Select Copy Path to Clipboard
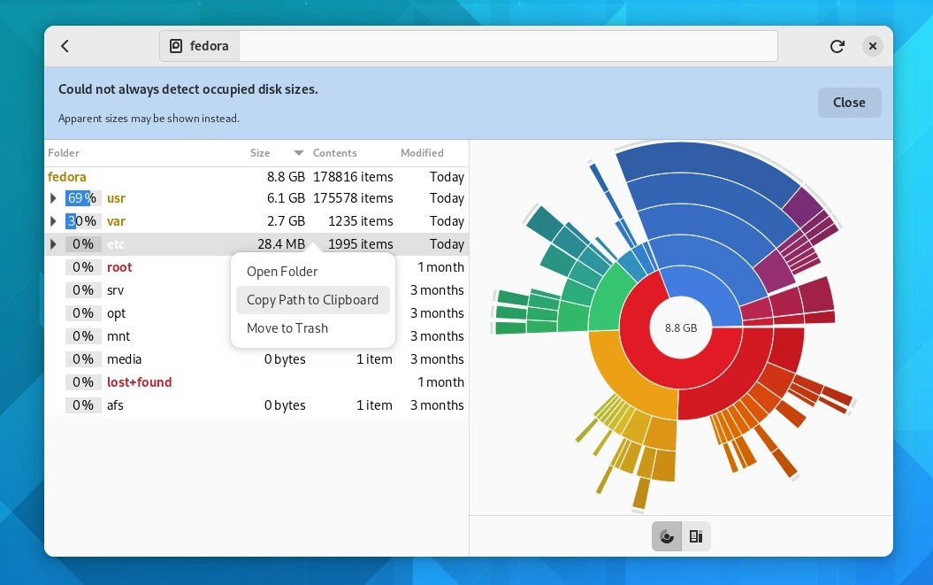This screenshot has height=585, width=933. (313, 300)
